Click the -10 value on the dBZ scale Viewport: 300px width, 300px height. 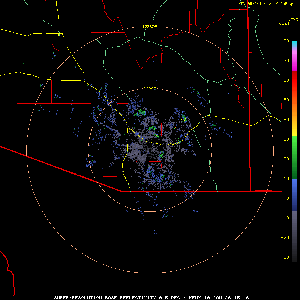[x=285, y=218]
